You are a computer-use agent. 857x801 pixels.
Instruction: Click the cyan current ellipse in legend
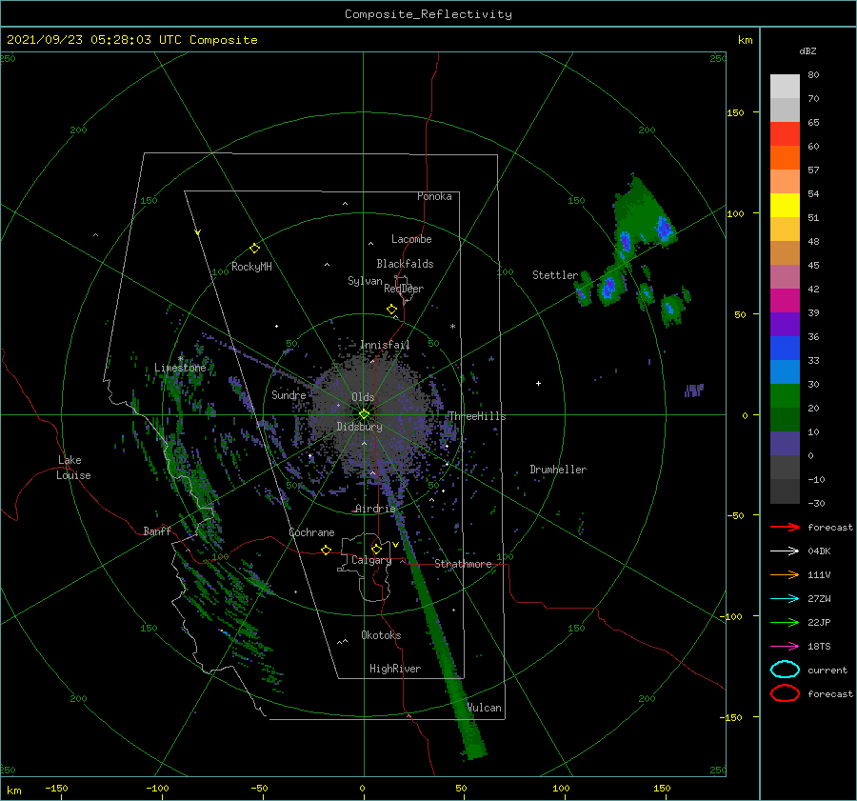pos(785,670)
